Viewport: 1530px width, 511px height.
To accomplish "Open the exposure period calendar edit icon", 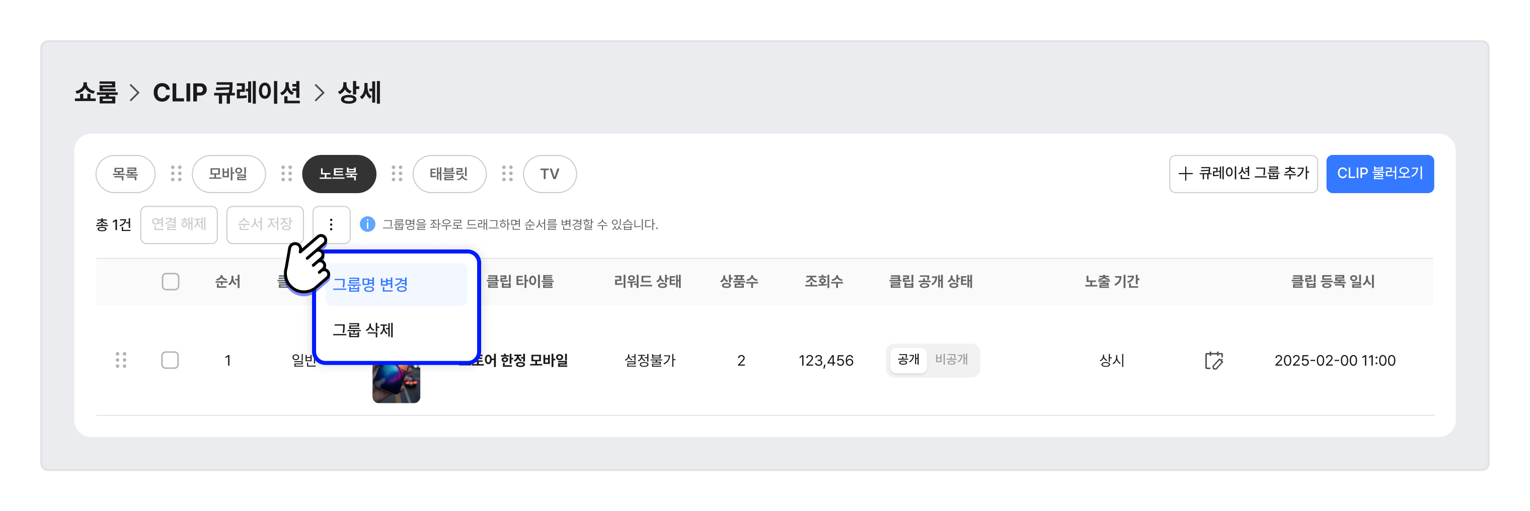I will point(1213,360).
